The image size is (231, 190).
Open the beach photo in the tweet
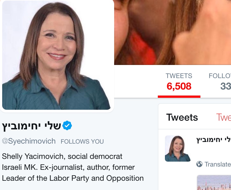pos(214,182)
